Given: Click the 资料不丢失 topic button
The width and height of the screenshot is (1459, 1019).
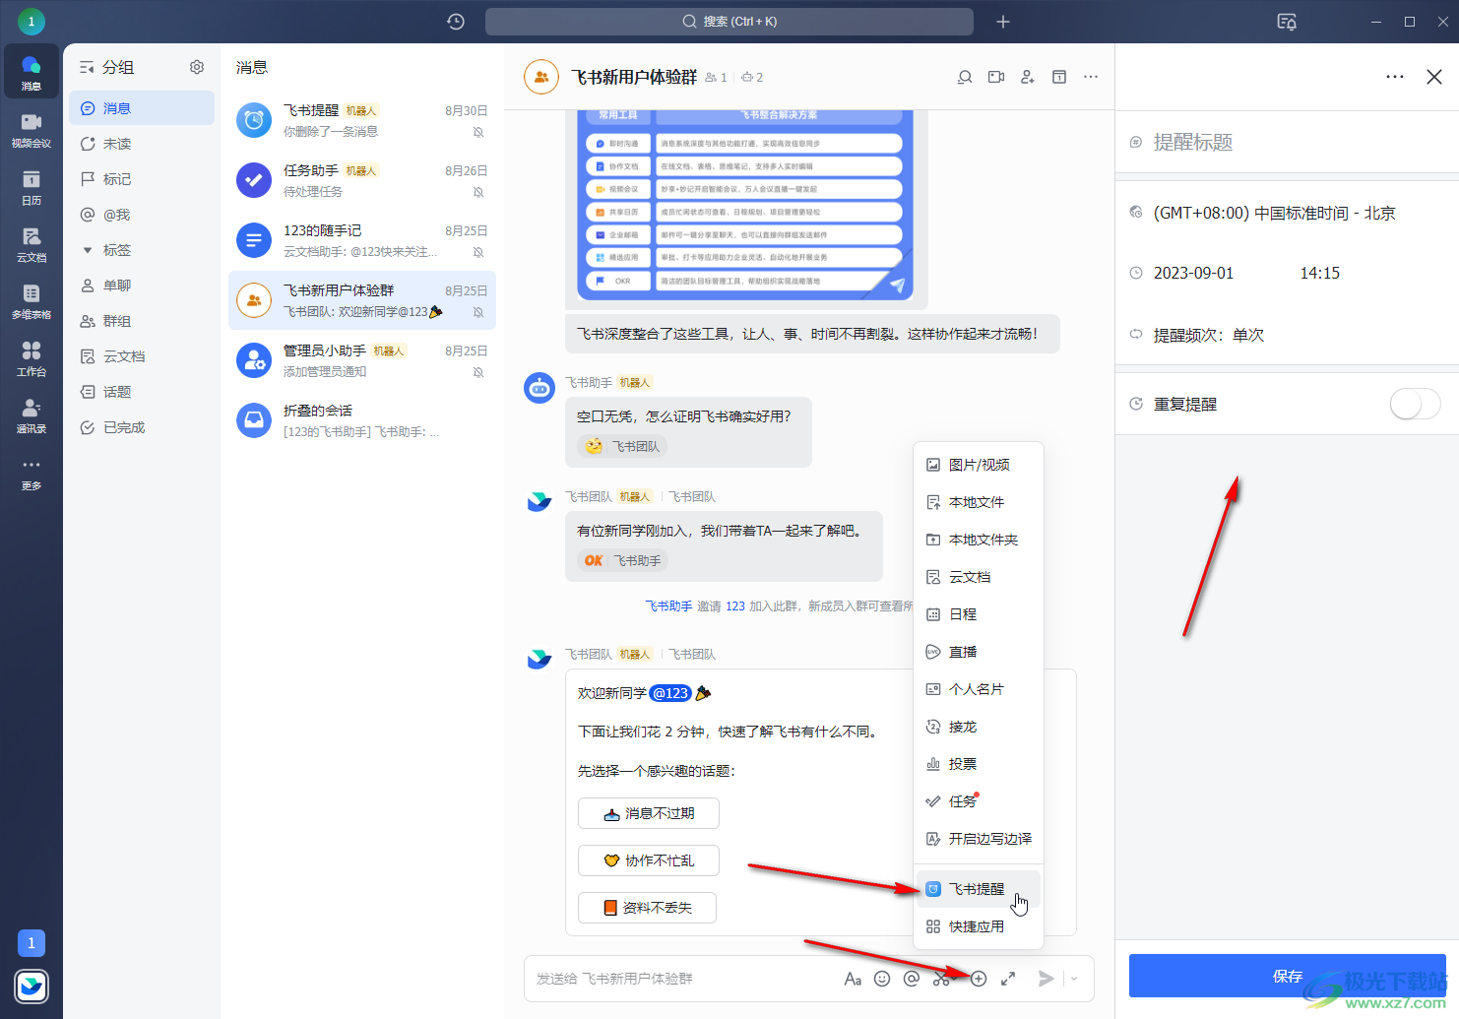Looking at the screenshot, I should click(647, 908).
